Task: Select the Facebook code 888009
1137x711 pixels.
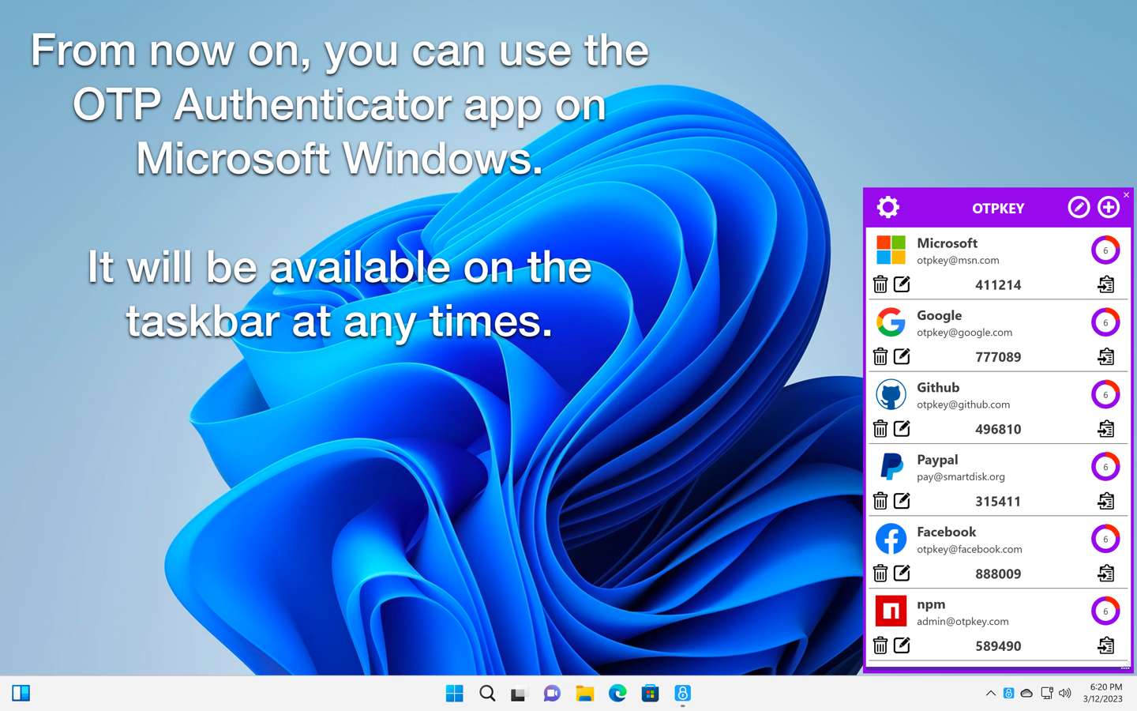Action: point(998,574)
